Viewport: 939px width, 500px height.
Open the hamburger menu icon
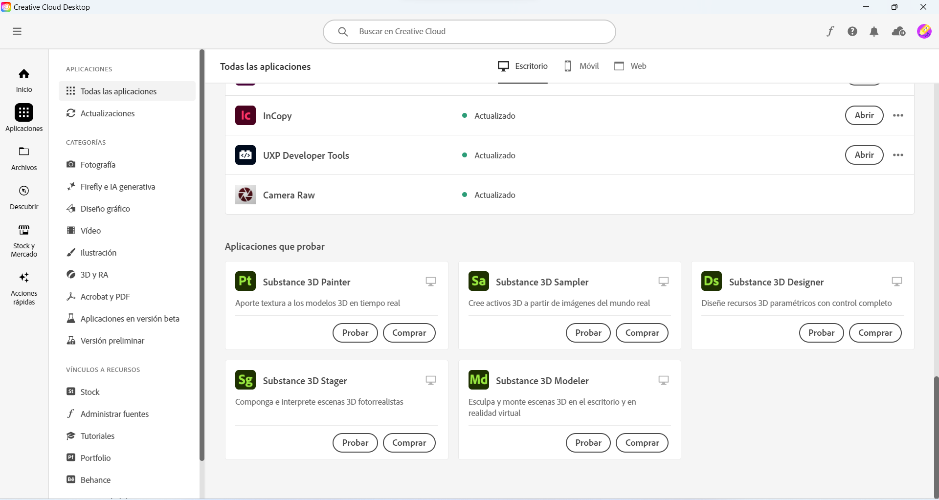point(17,31)
